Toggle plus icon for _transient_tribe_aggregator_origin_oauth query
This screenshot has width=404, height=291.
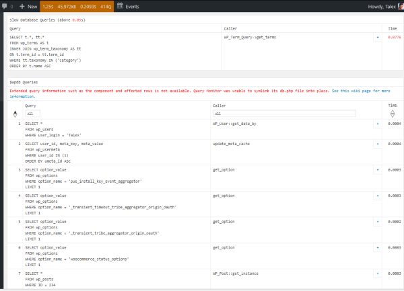377,221
